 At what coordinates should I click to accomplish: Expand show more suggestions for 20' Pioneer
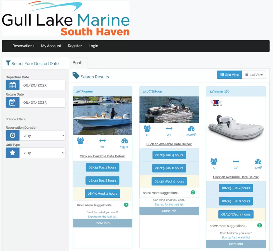tap(95, 205)
